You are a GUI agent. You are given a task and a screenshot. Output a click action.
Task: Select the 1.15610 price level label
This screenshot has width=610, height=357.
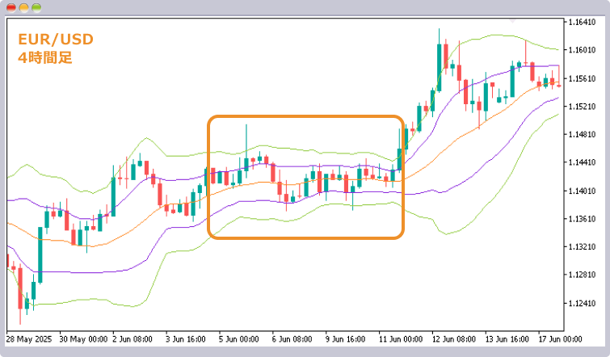583,78
